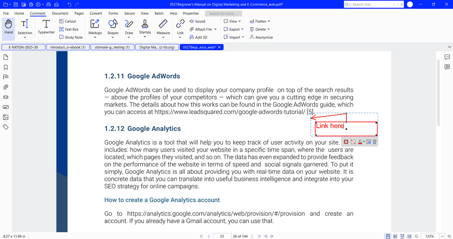Add a Sound annotation

click(x=197, y=21)
